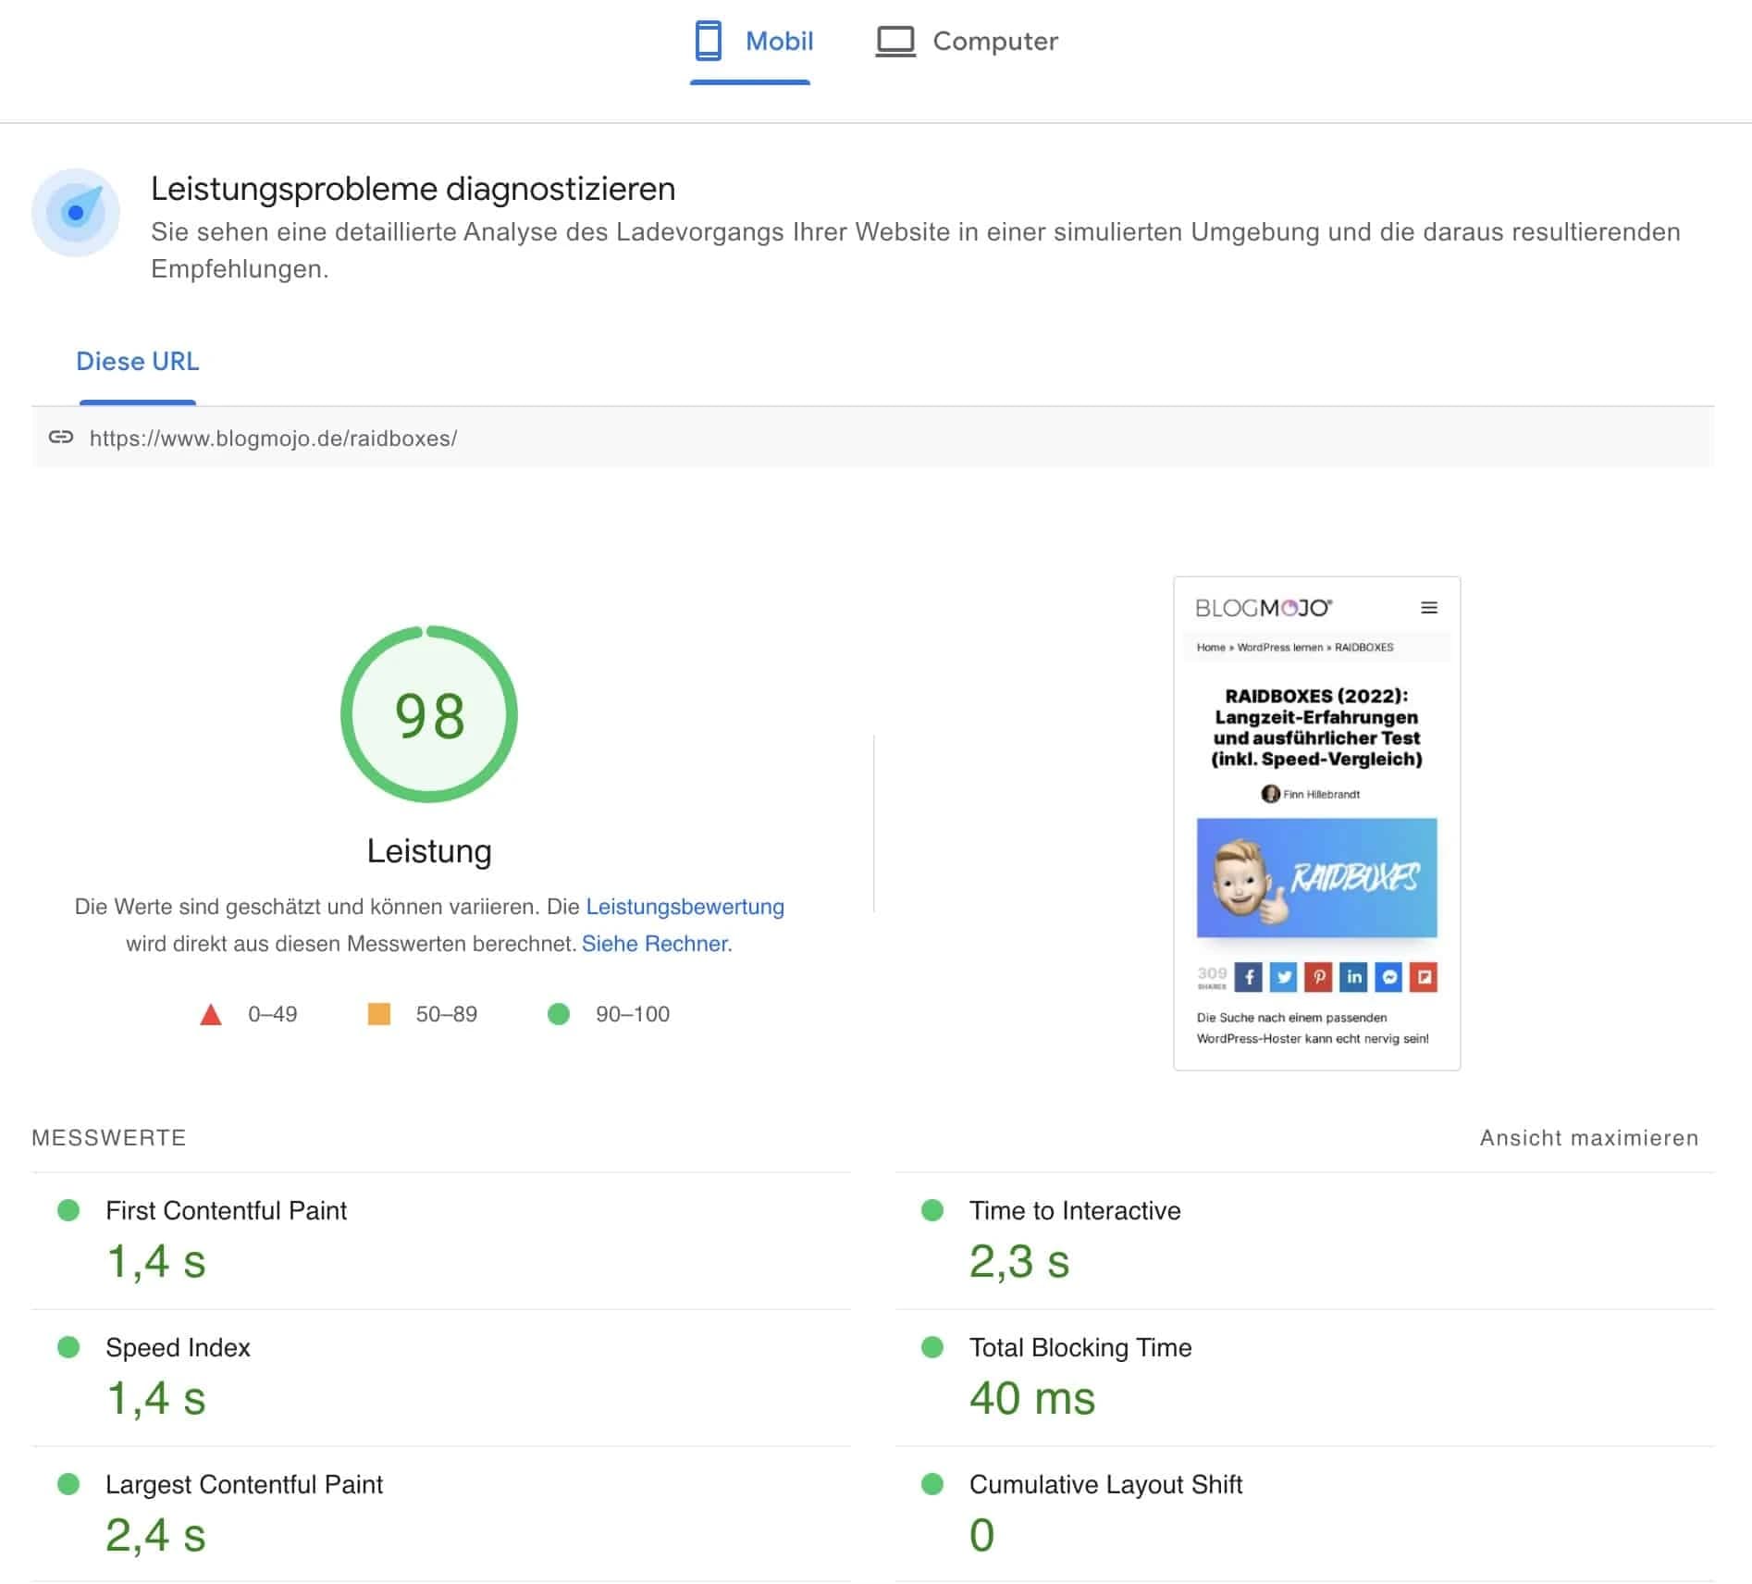The image size is (1752, 1584).
Task: Click the Messenger share icon in preview
Action: (x=1388, y=977)
